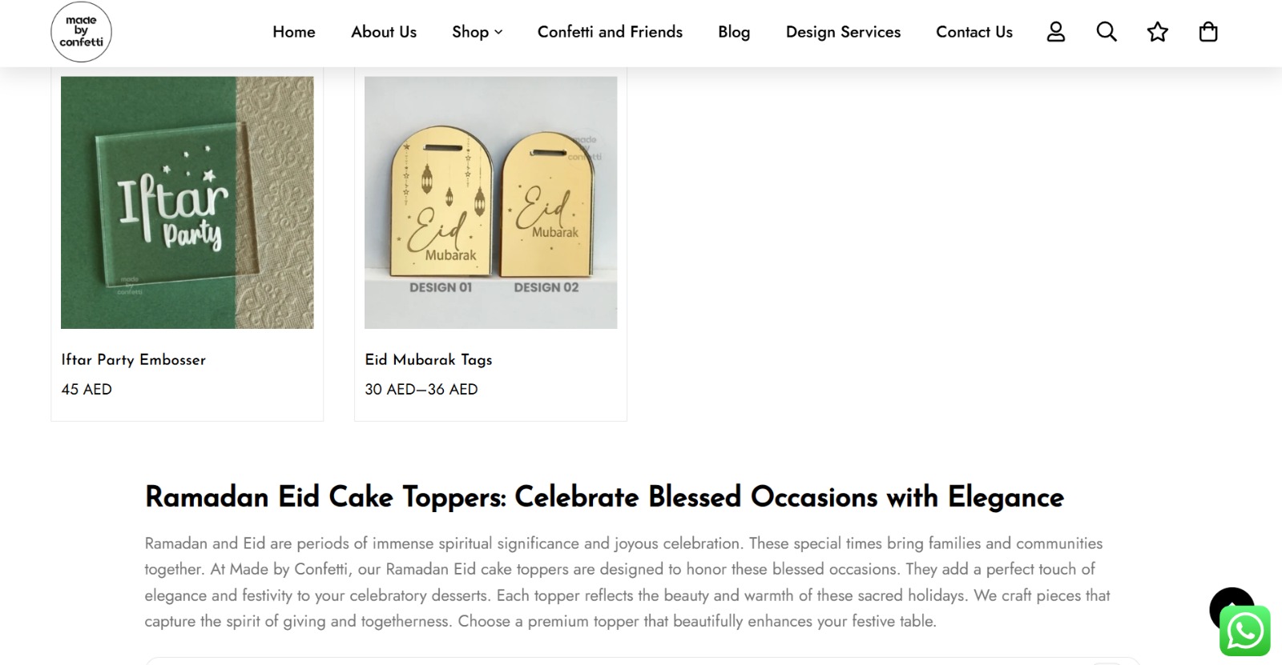The width and height of the screenshot is (1282, 665).
Task: Click the search magnifier icon
Action: click(1107, 32)
